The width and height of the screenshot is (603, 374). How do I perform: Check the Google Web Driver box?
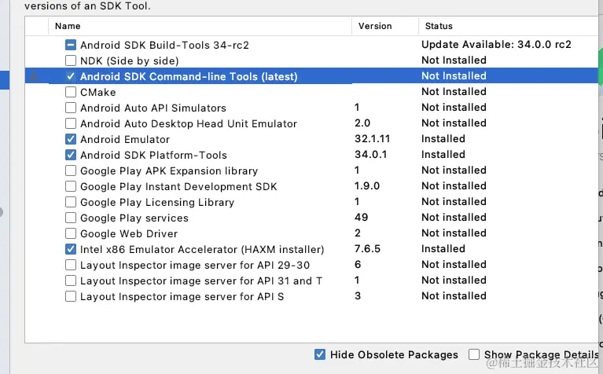tap(71, 233)
